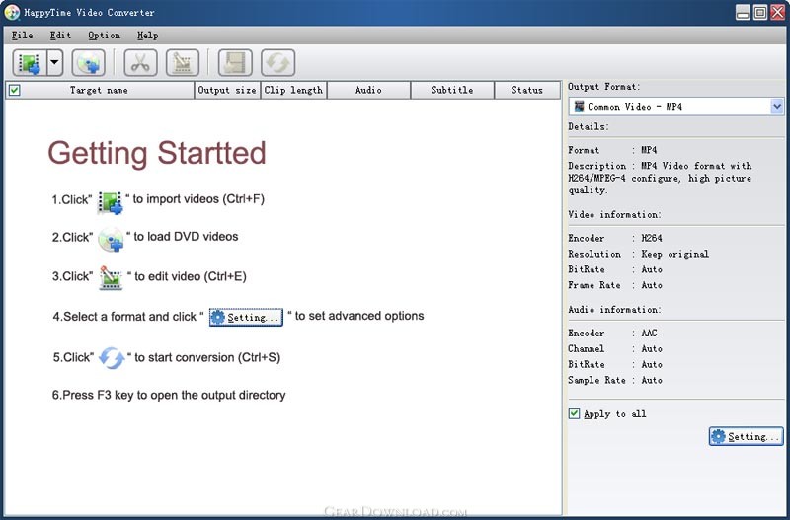Click the Audio column header
This screenshot has width=790, height=520.
368,90
